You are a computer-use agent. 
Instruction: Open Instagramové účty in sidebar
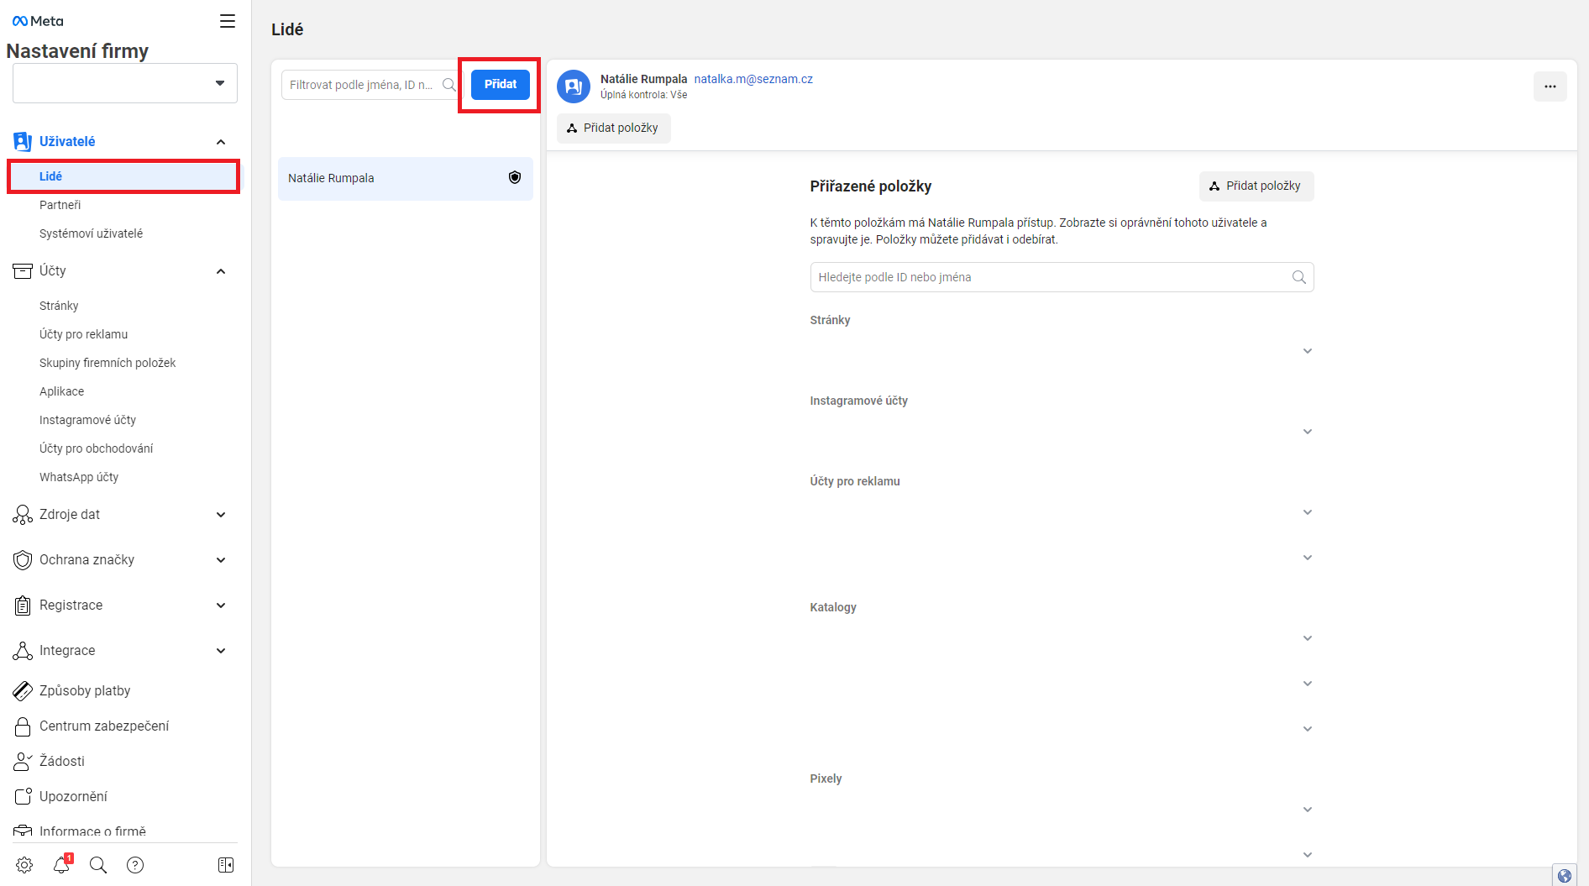87,420
